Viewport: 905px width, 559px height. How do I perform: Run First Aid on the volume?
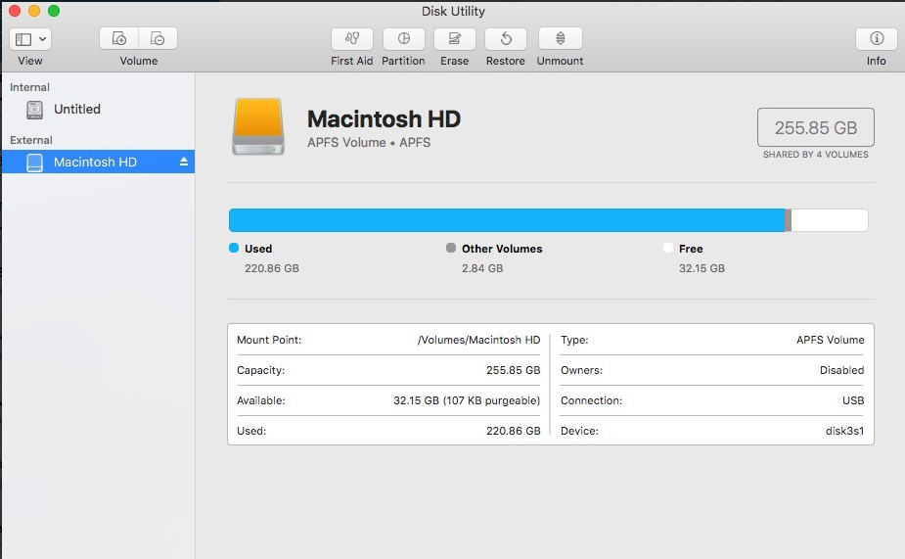point(351,39)
